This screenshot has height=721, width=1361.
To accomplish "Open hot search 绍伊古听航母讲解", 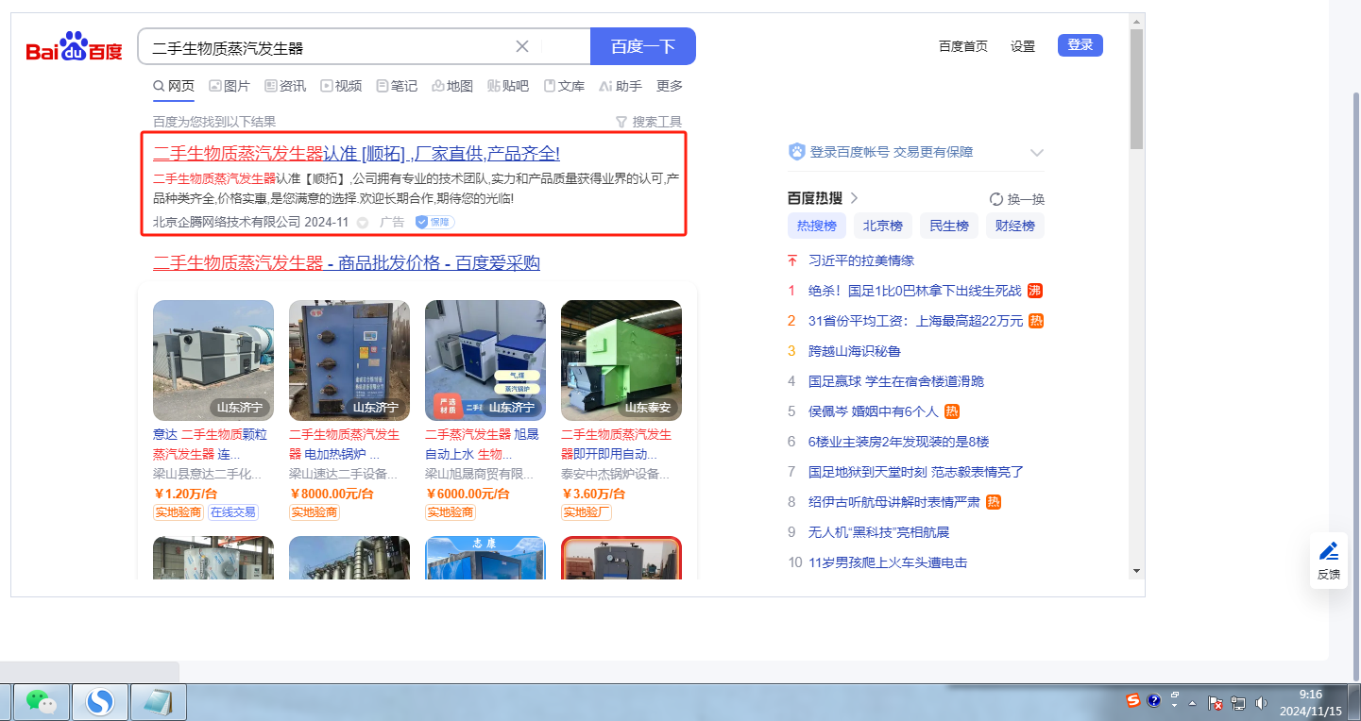I will (x=894, y=502).
